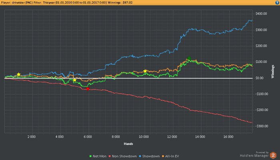This screenshot has height=160, width=280.
Task: Click the 12 000 hands axis label
Action: point(172,137)
